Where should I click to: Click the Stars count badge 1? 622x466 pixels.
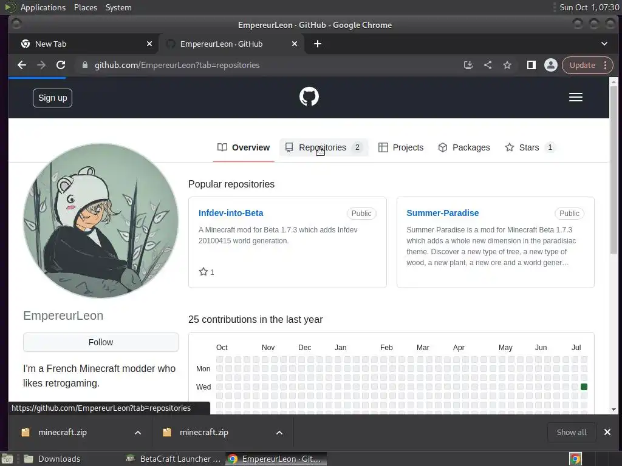[550, 147]
